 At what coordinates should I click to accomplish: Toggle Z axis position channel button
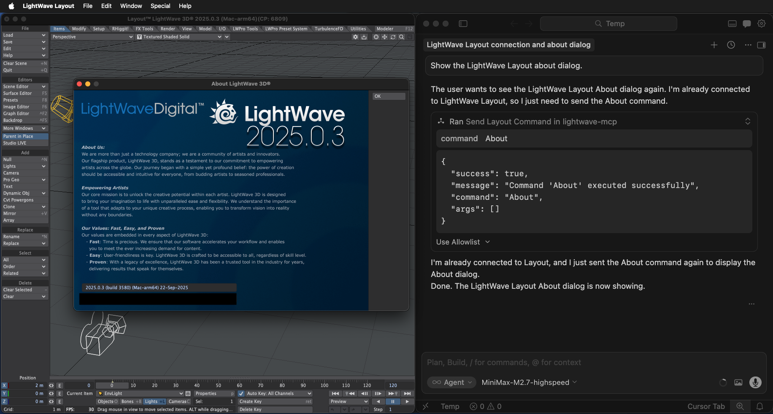coord(4,401)
